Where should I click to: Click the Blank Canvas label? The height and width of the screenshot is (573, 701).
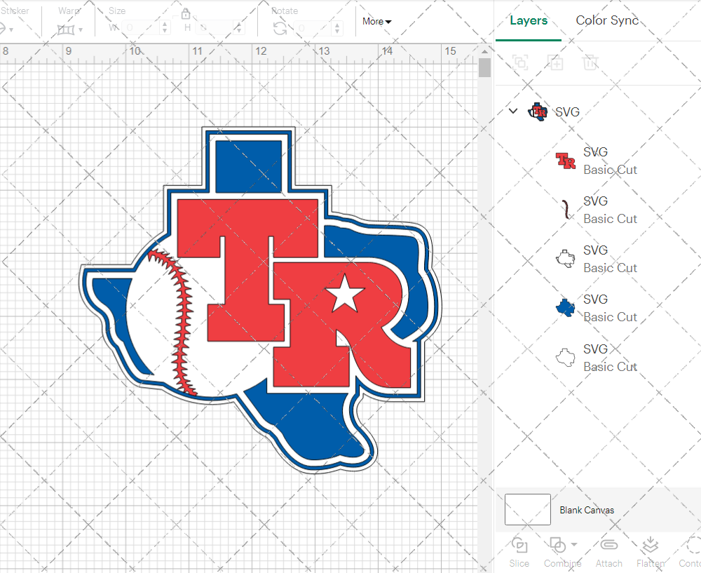[587, 510]
